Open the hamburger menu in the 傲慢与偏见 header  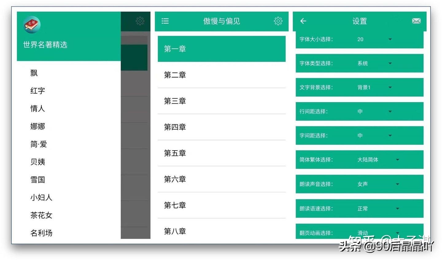point(165,21)
